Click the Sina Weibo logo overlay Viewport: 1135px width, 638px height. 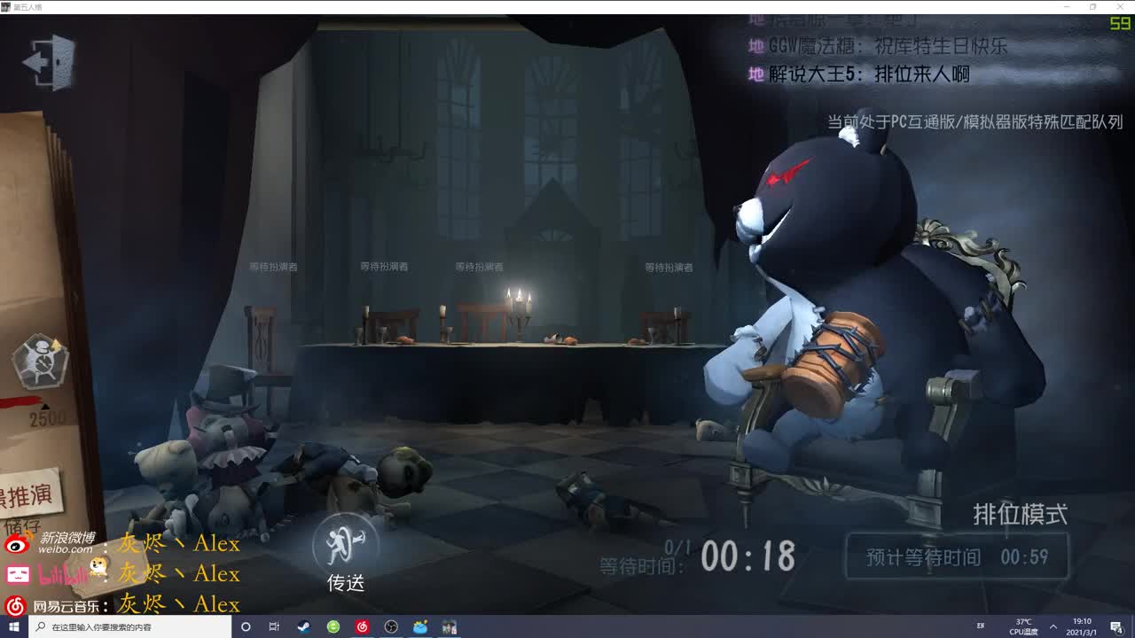tap(17, 544)
